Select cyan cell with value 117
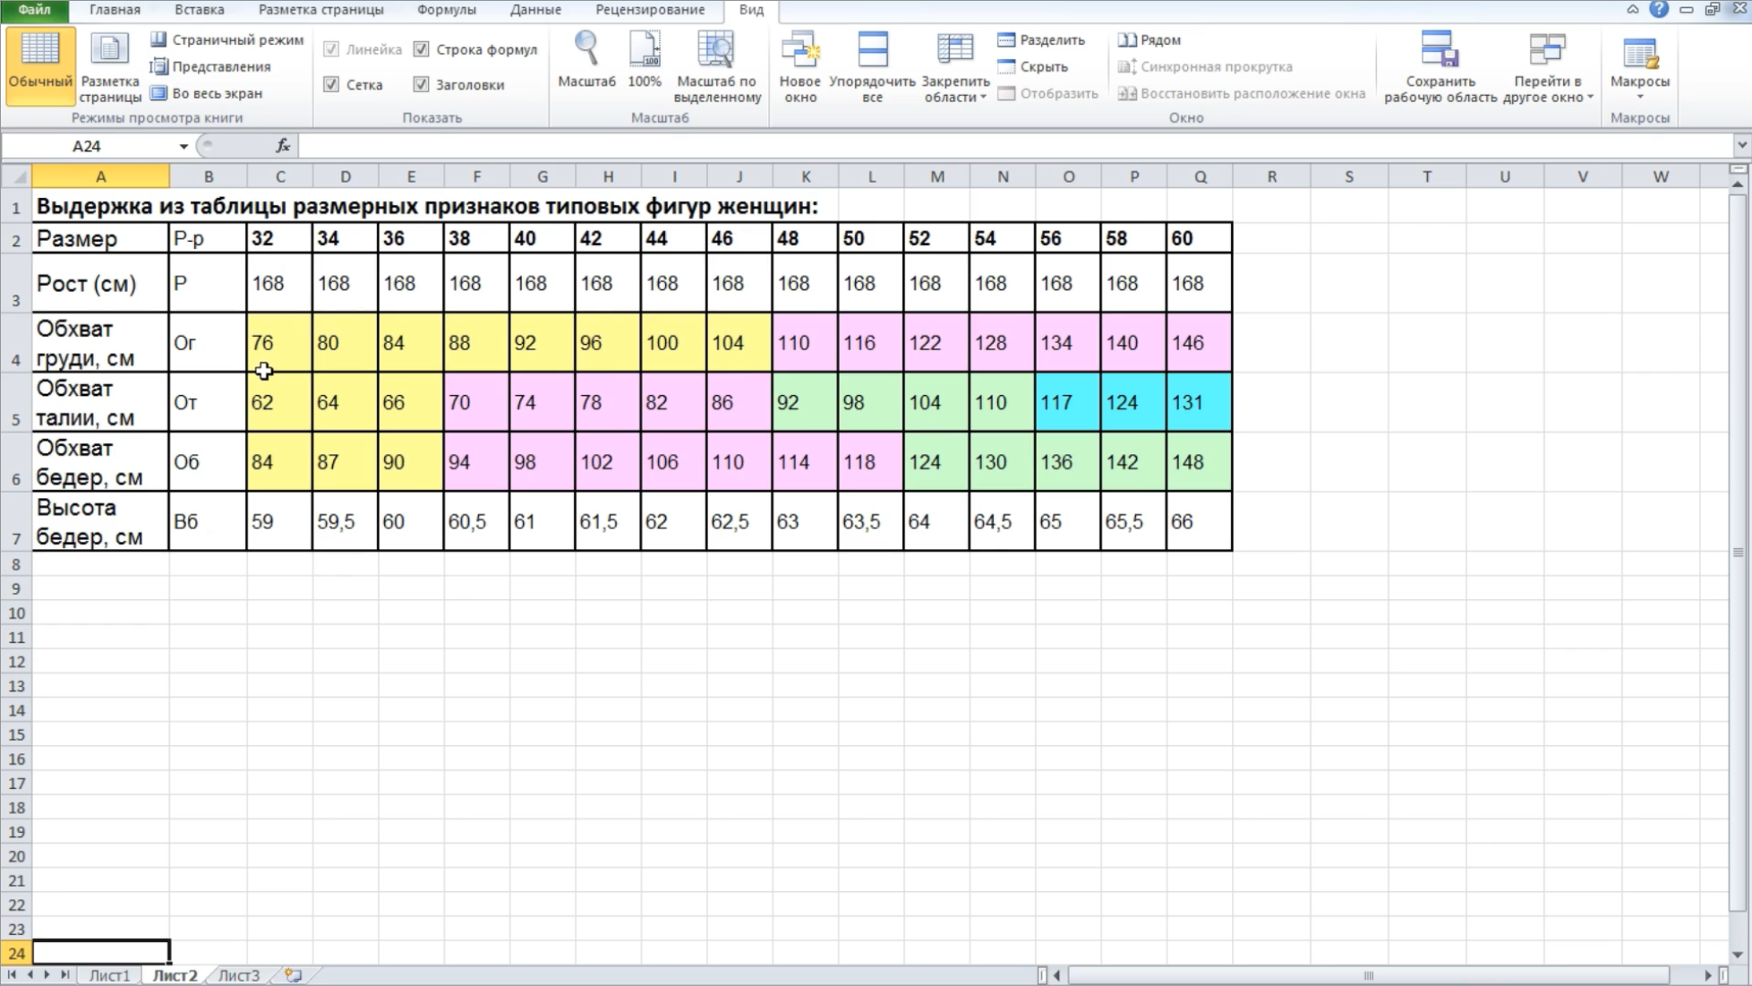The width and height of the screenshot is (1752, 986). 1068,402
